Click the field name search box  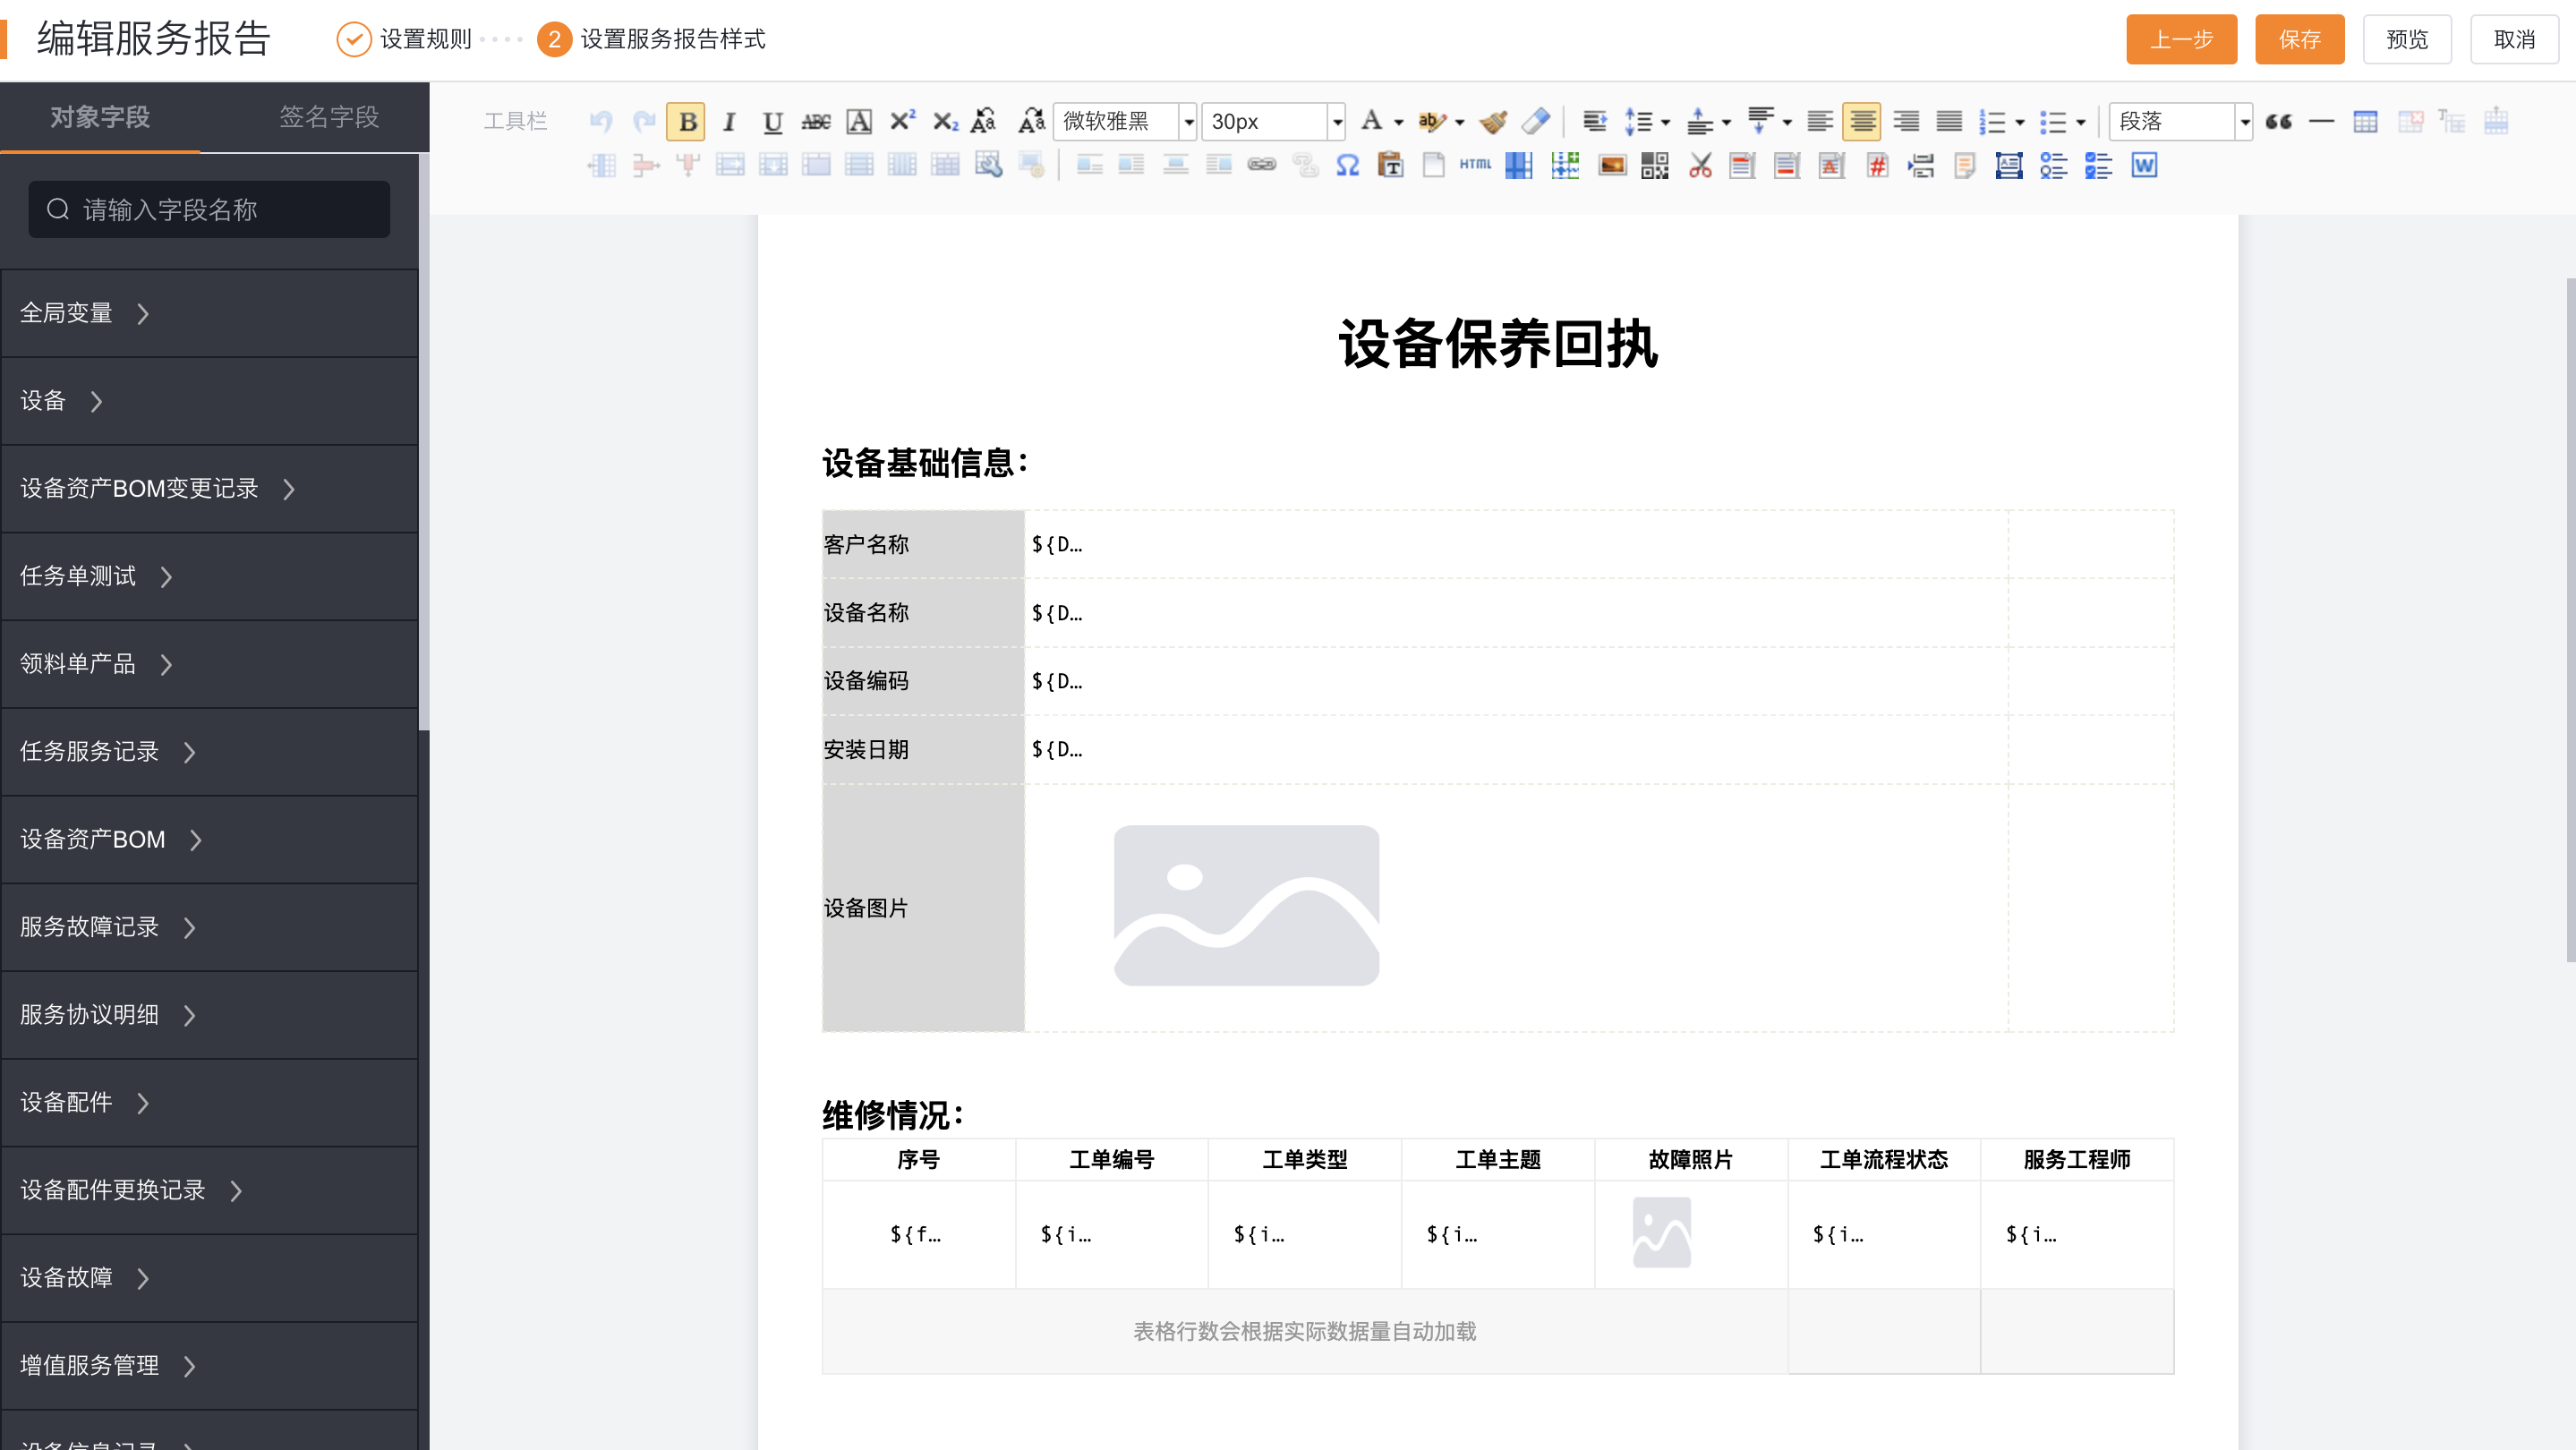pyautogui.click(x=209, y=209)
